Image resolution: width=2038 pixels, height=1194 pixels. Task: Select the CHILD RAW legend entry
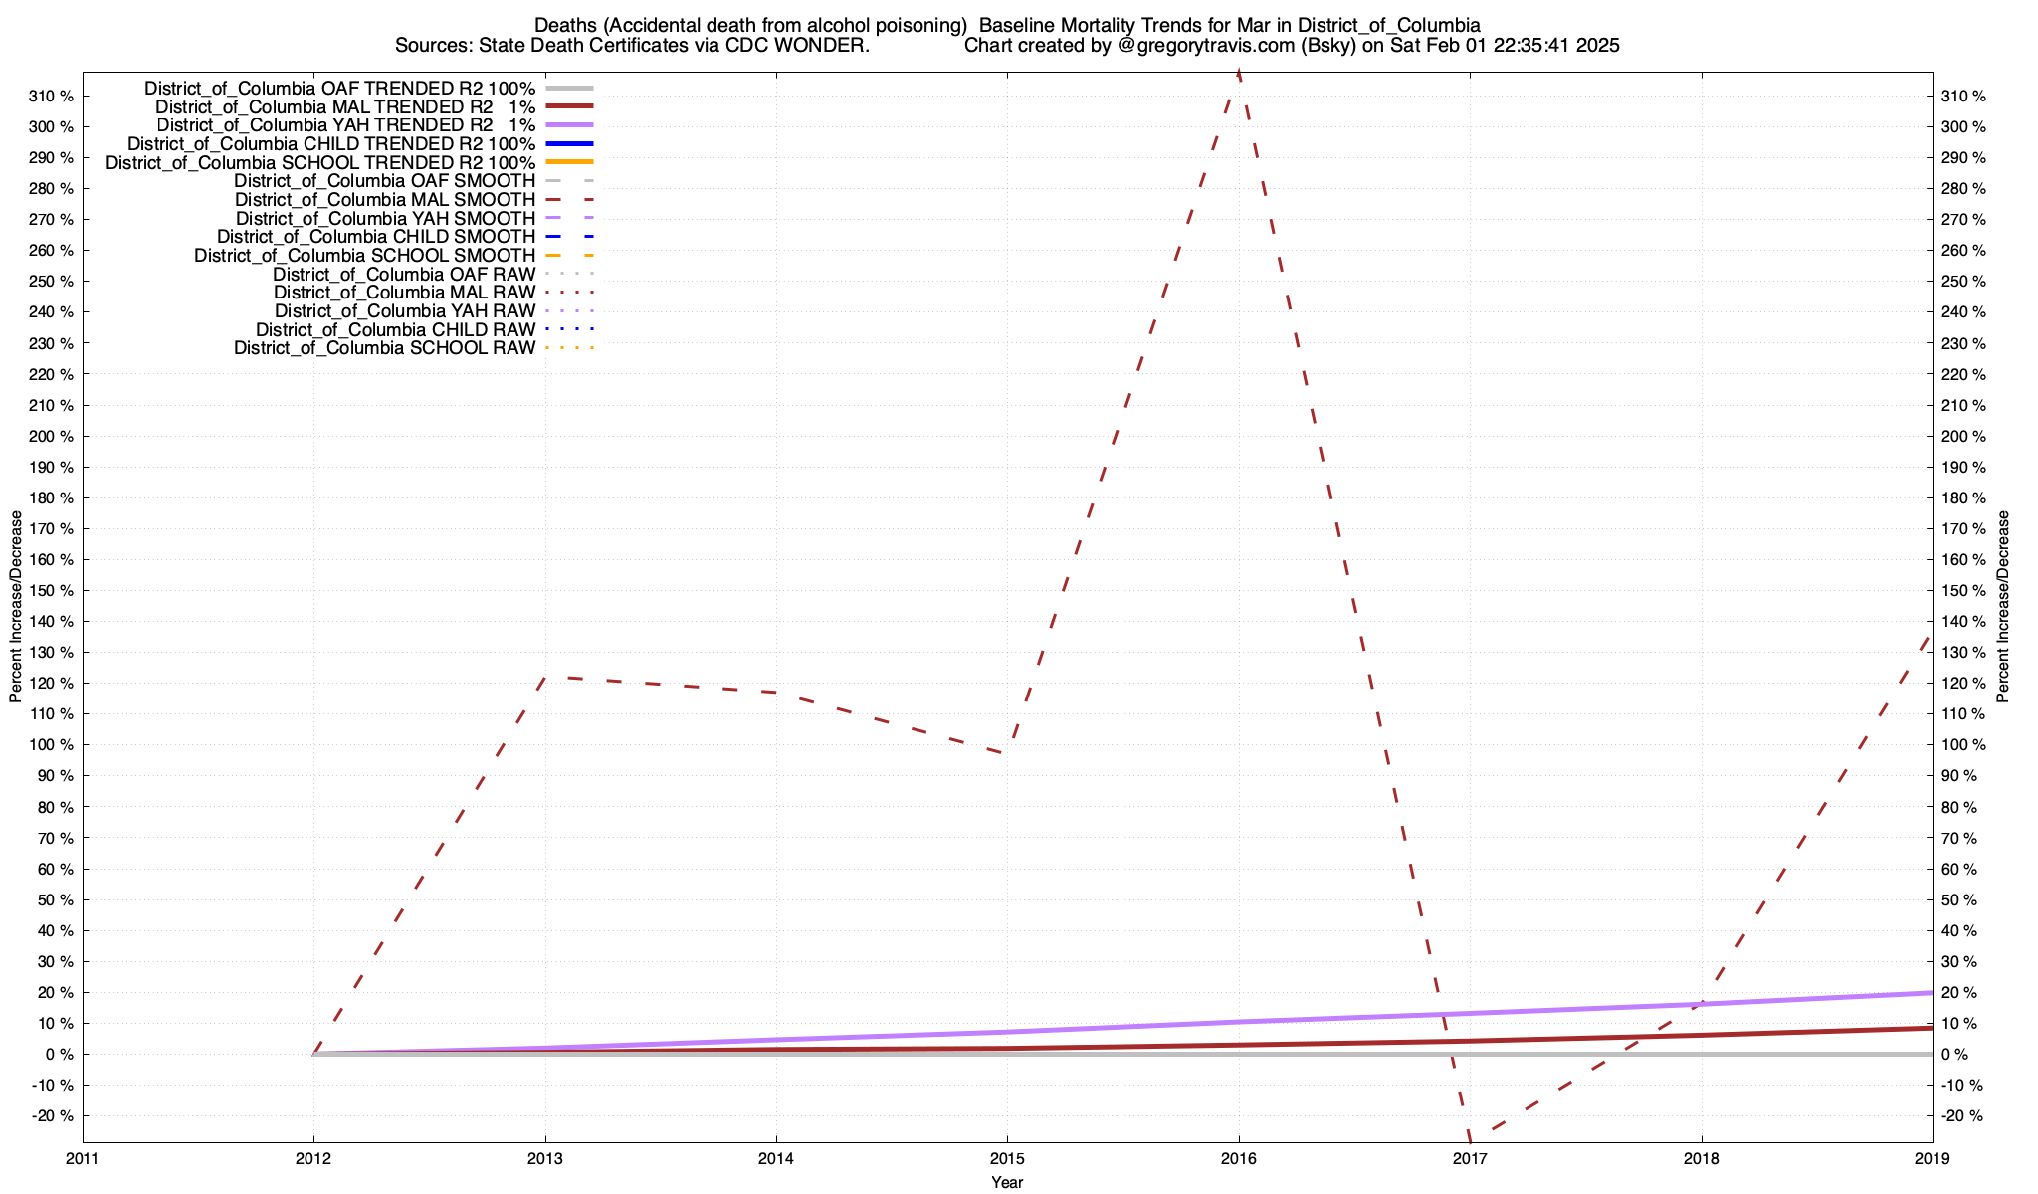coord(395,330)
